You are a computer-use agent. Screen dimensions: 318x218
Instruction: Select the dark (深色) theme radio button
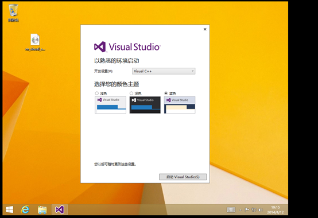click(x=131, y=93)
